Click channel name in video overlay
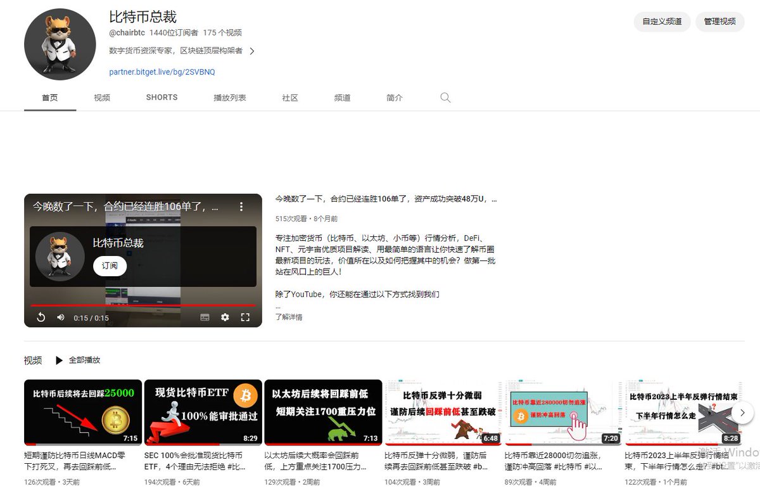This screenshot has width=760, height=498. (x=118, y=243)
